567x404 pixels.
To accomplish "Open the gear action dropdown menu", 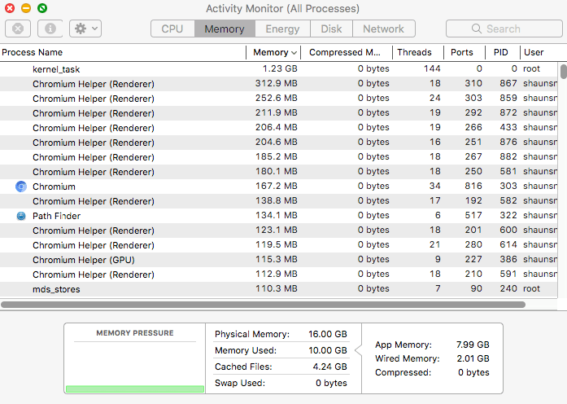I will pos(85,29).
